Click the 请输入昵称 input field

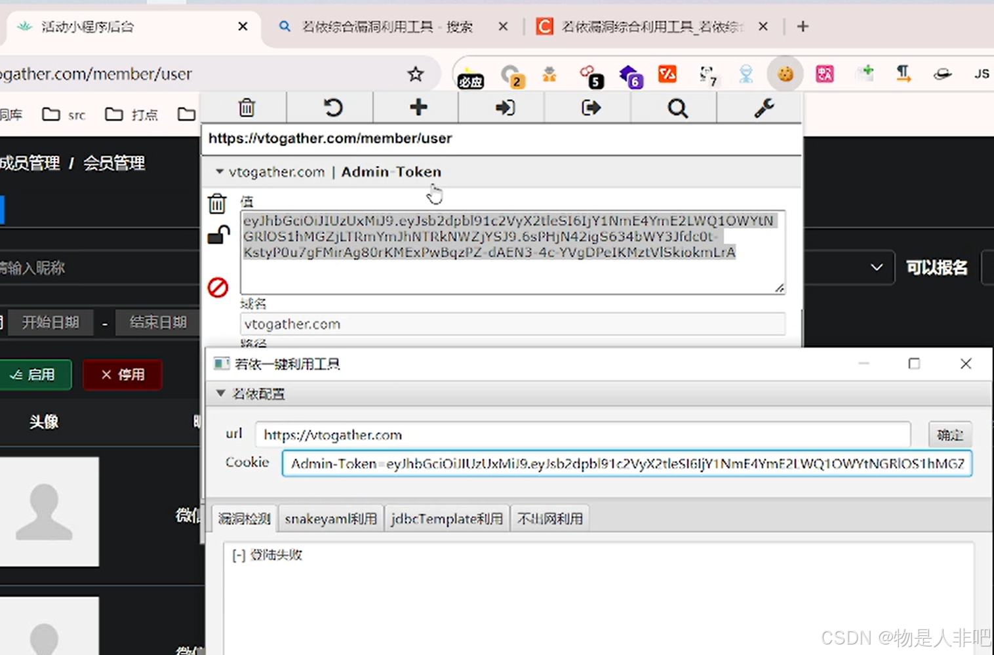100,268
